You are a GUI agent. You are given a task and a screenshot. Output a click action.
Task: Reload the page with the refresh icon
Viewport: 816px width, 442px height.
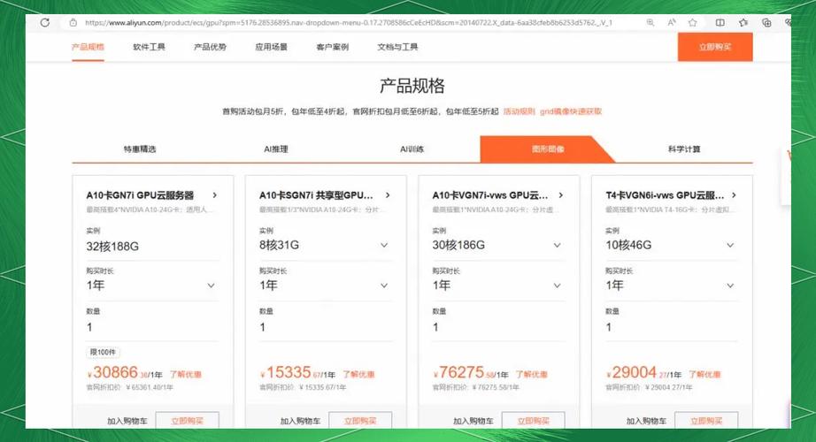pyautogui.click(x=45, y=22)
